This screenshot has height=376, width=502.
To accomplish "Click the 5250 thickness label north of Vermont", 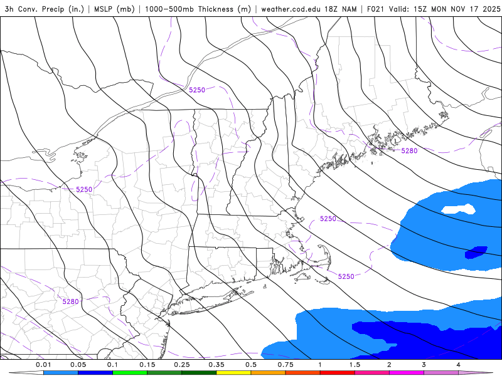I will point(197,90).
